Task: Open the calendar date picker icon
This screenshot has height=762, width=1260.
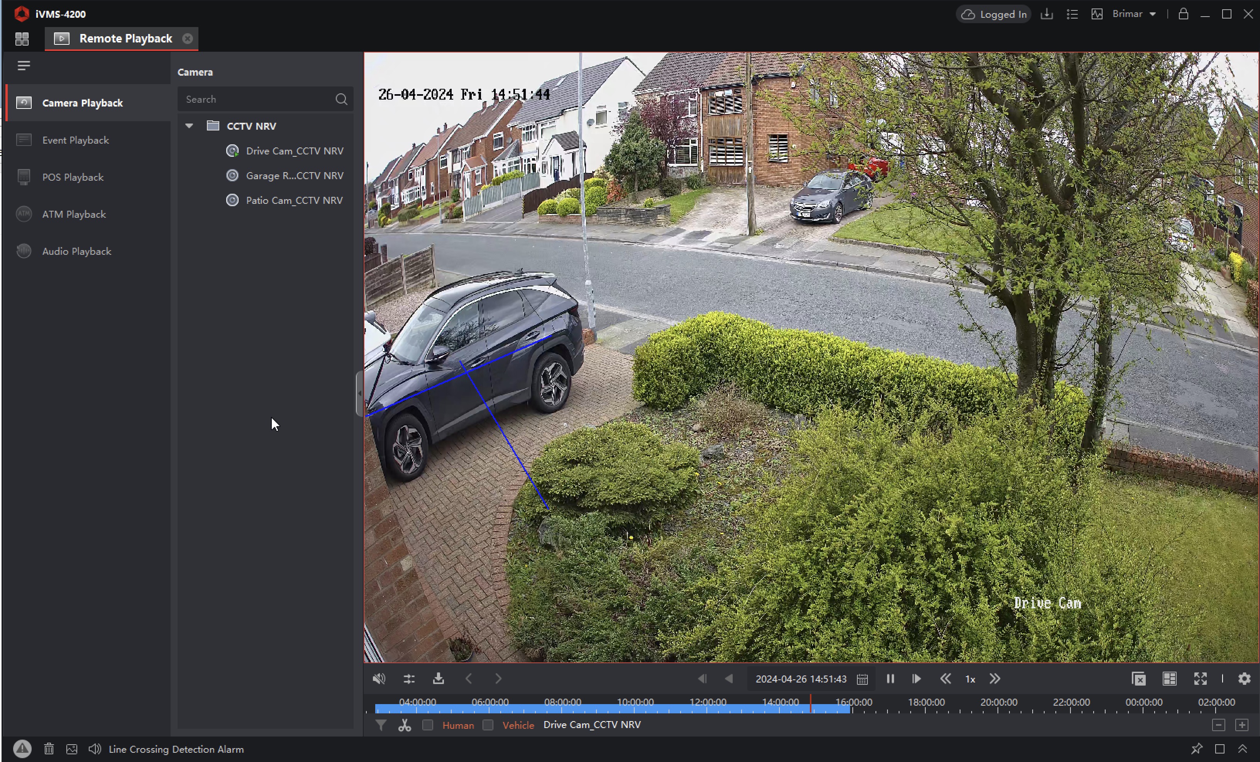Action: (x=862, y=679)
